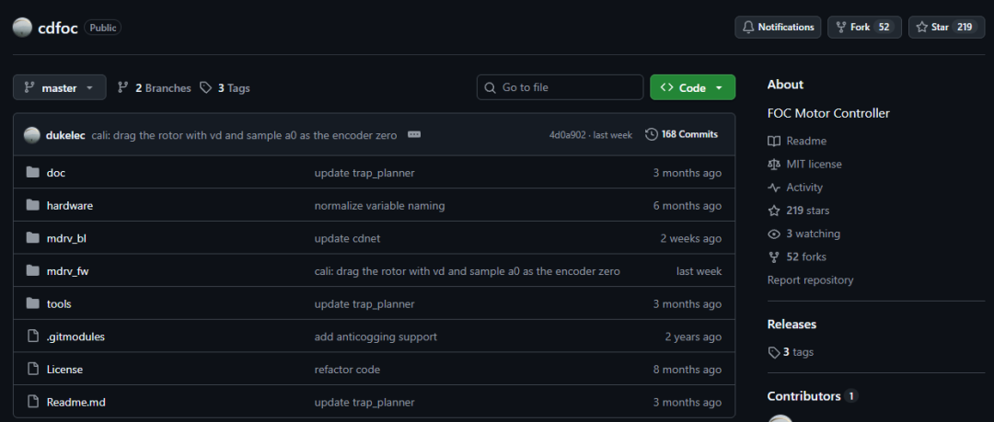Image resolution: width=994 pixels, height=422 pixels.
Task: Open latest commit message in the header bar
Action: coord(244,135)
